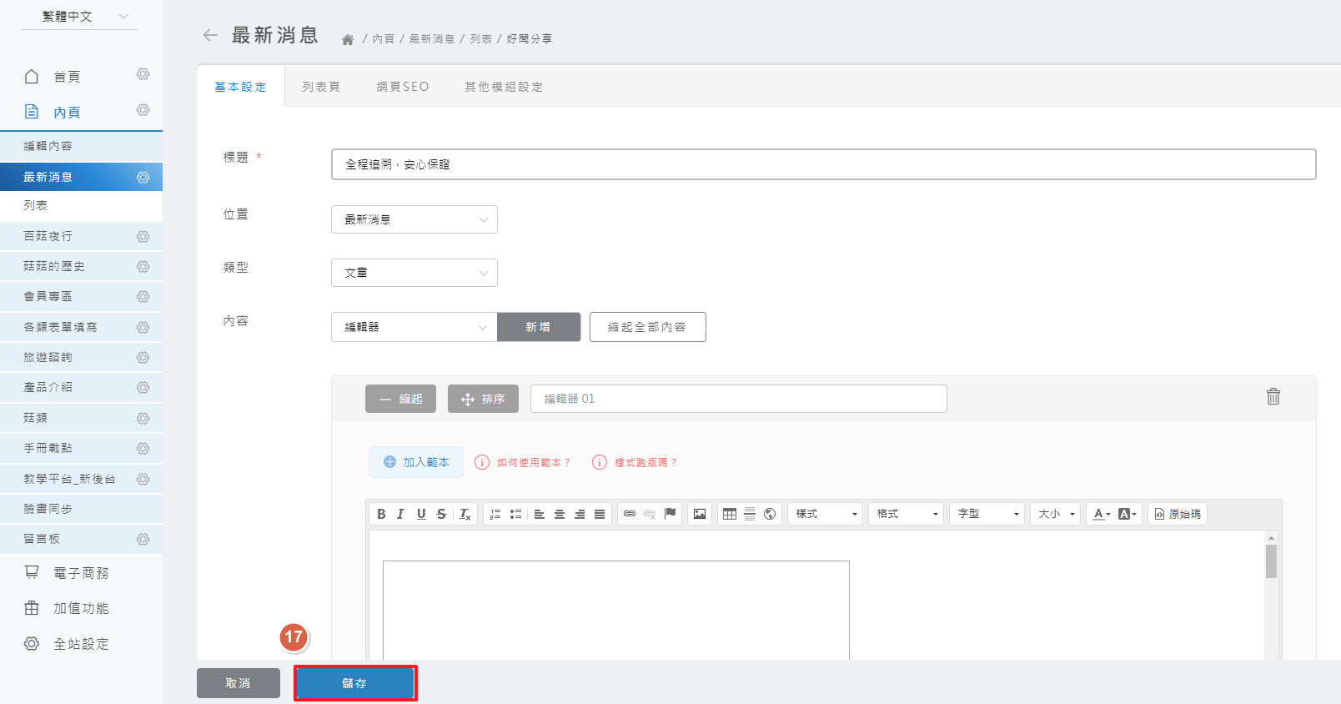Click the 標題 title input field

[823, 164]
